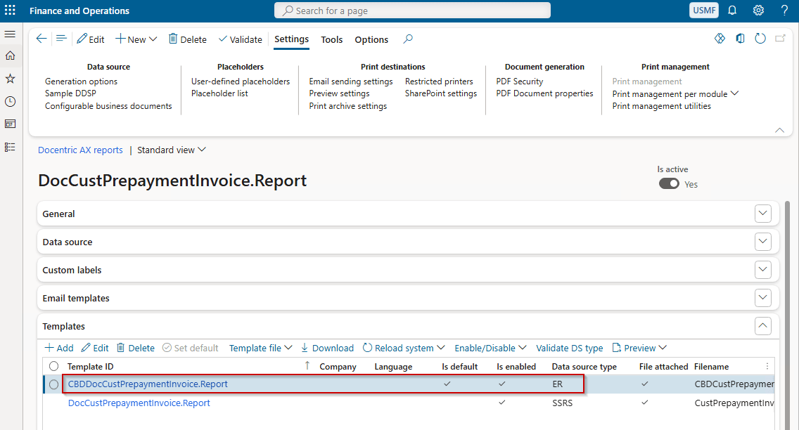Open the help question mark
The image size is (799, 430).
pyautogui.click(x=785, y=10)
